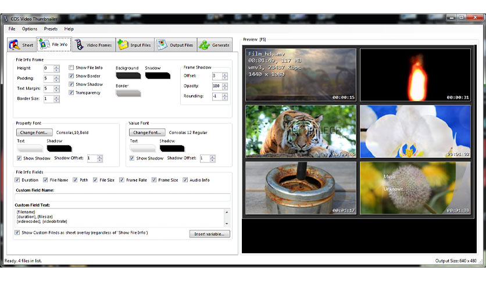Click the Frame Shadow Offset spinner arrows
This screenshot has width=486, height=281.
[225, 76]
